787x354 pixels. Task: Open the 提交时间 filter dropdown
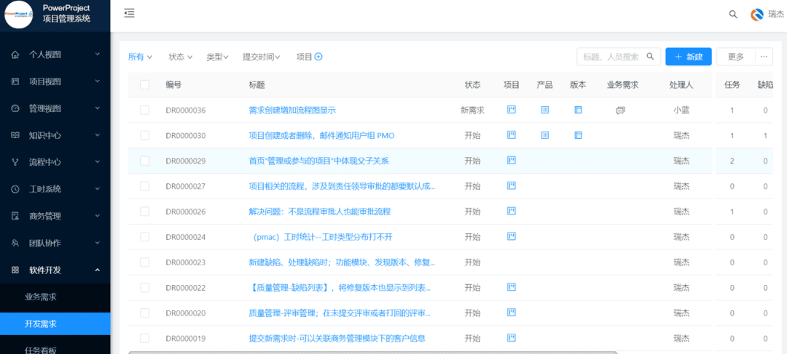pyautogui.click(x=261, y=57)
